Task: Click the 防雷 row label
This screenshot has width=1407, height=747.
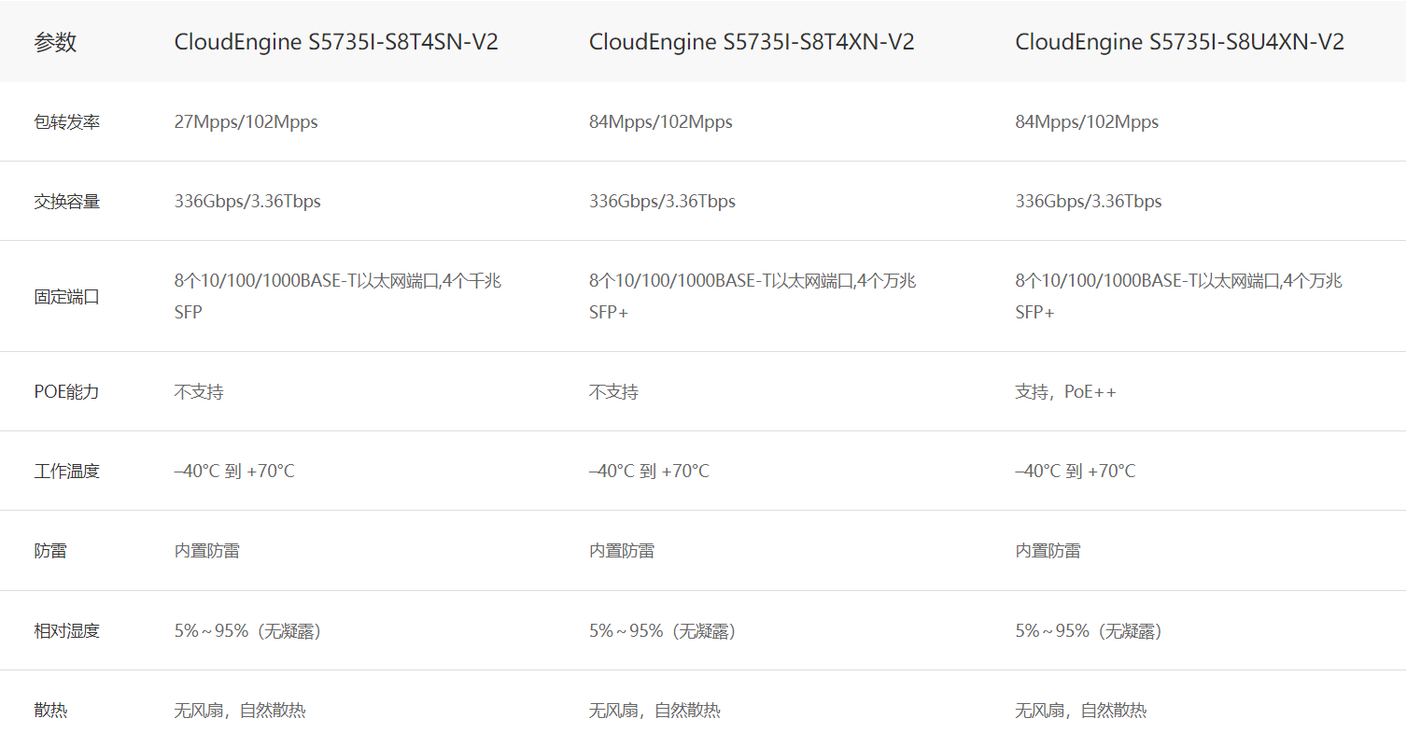Action: (50, 551)
